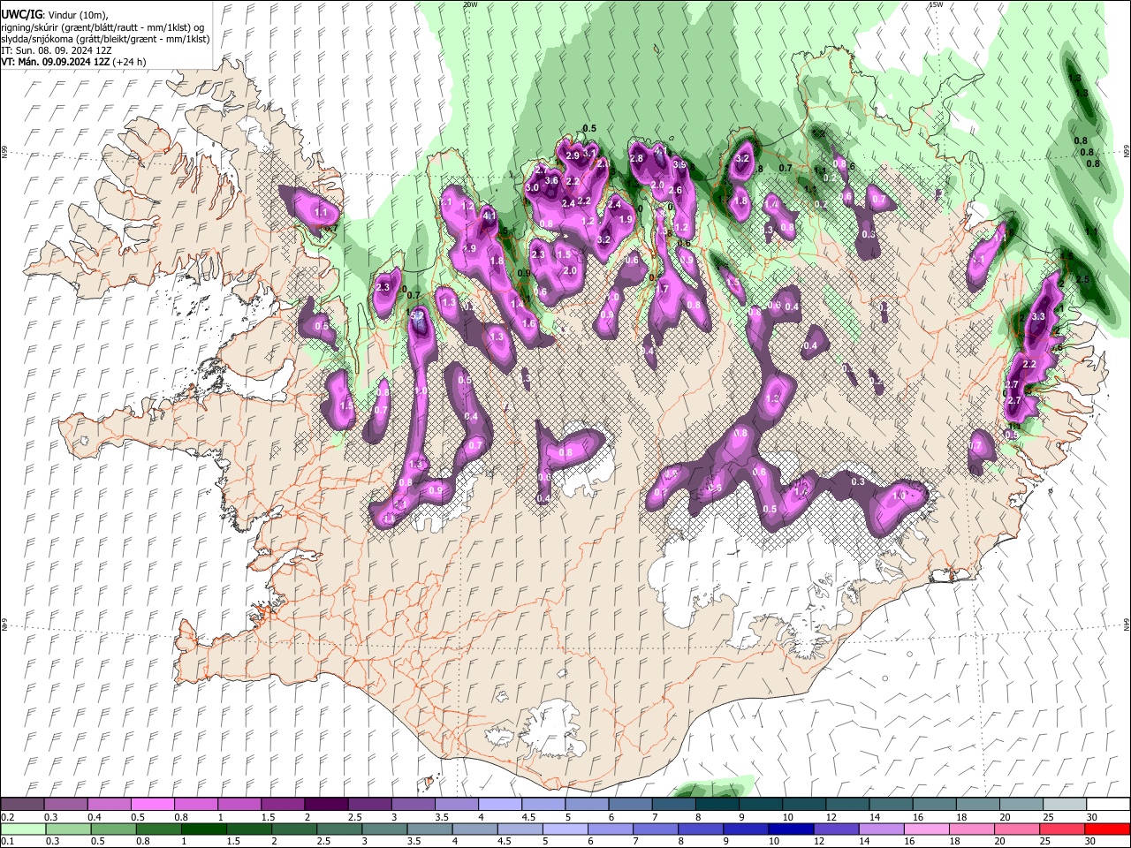The height and width of the screenshot is (848, 1131).
Task: Click the bright red swatch ending the rain scale
Action: point(1107,829)
